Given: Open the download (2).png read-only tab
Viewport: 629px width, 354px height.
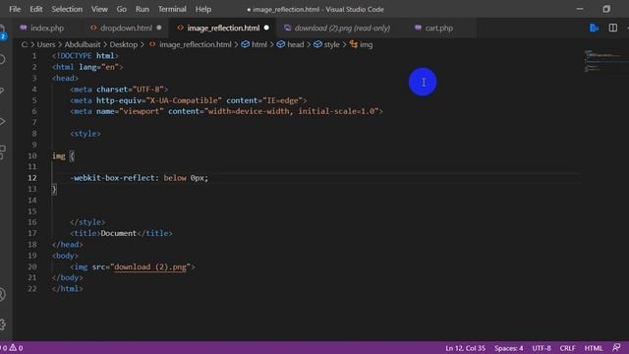Looking at the screenshot, I should 342,28.
